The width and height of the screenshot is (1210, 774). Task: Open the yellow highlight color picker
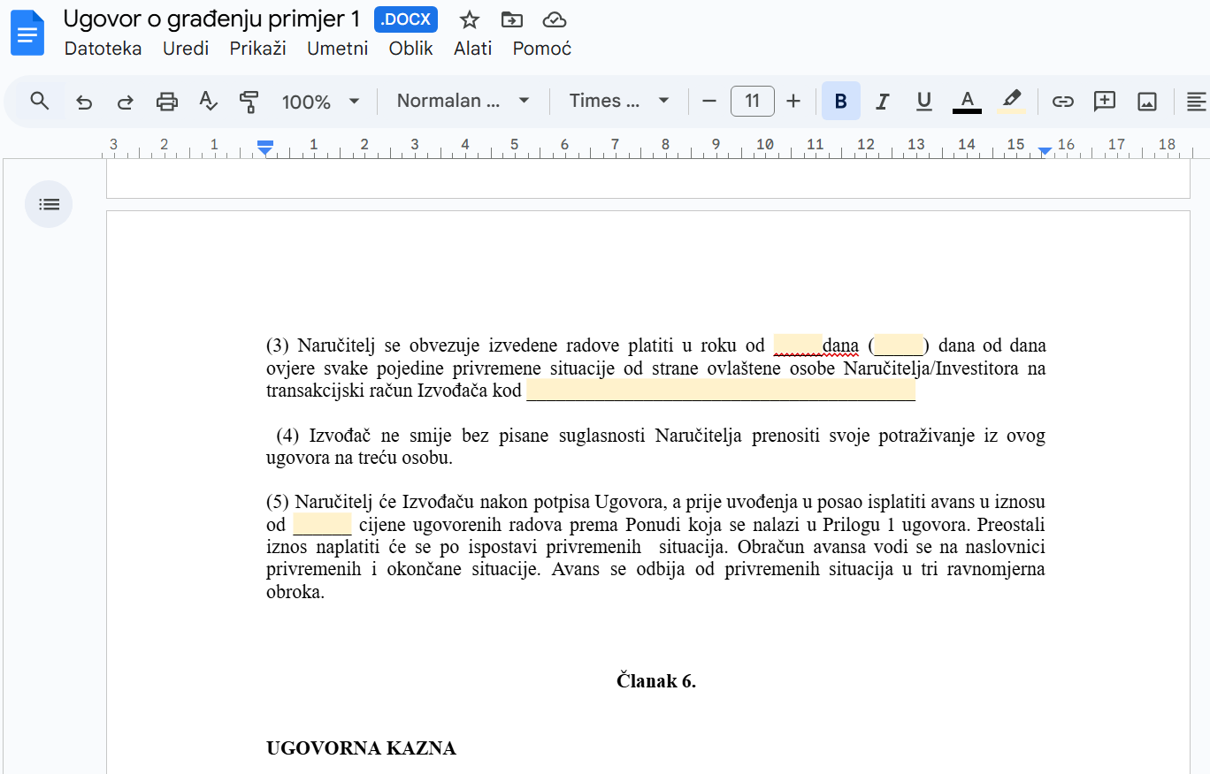tap(1012, 102)
